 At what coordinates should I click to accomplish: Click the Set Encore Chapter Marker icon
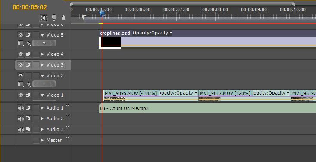(54, 18)
